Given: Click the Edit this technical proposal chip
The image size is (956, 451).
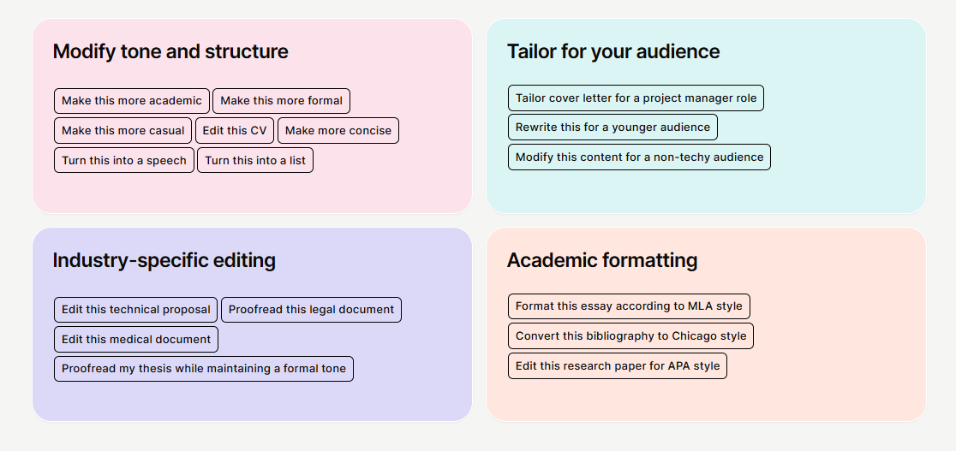Looking at the screenshot, I should point(135,310).
